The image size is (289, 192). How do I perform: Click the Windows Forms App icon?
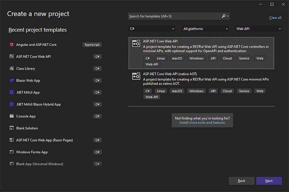click(x=12, y=152)
